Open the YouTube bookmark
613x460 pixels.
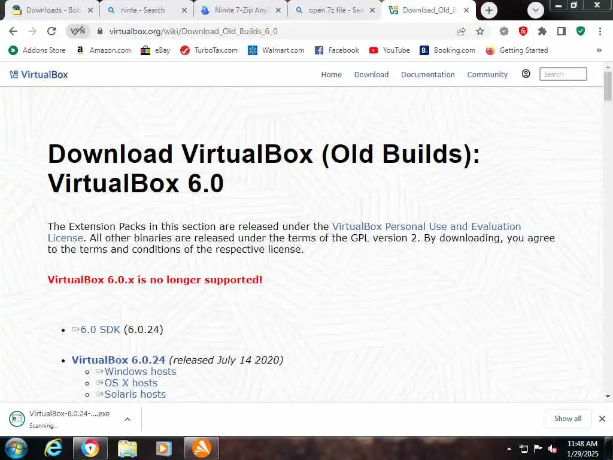(x=389, y=50)
